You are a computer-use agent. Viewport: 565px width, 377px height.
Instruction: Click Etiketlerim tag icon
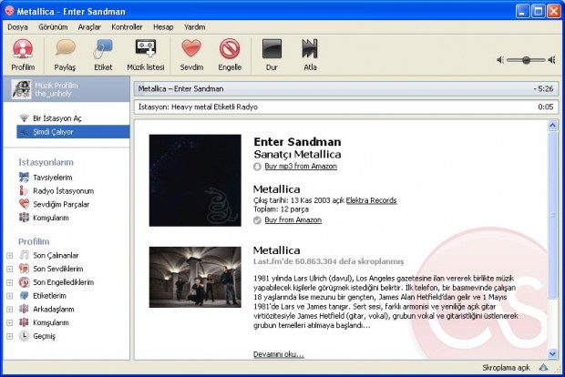(x=24, y=296)
